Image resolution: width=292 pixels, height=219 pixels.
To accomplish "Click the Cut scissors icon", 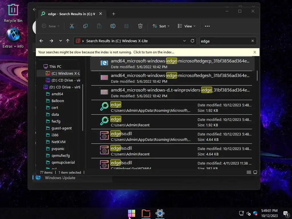I will tap(72, 26).
